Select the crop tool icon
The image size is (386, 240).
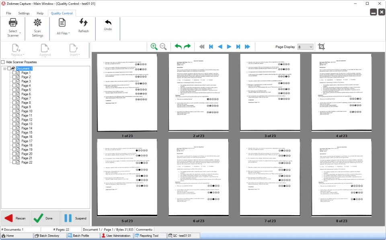coord(321,47)
